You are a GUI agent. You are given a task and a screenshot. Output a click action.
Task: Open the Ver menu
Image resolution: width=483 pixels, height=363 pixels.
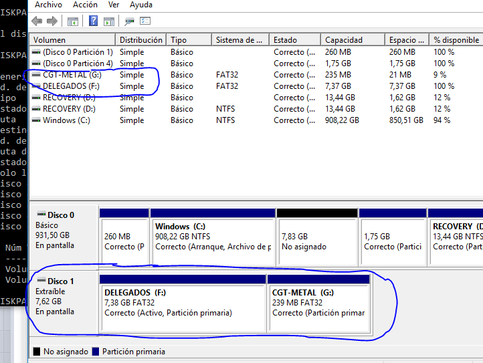(113, 5)
